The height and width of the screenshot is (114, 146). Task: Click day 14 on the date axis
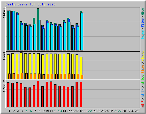(x=64, y=111)
